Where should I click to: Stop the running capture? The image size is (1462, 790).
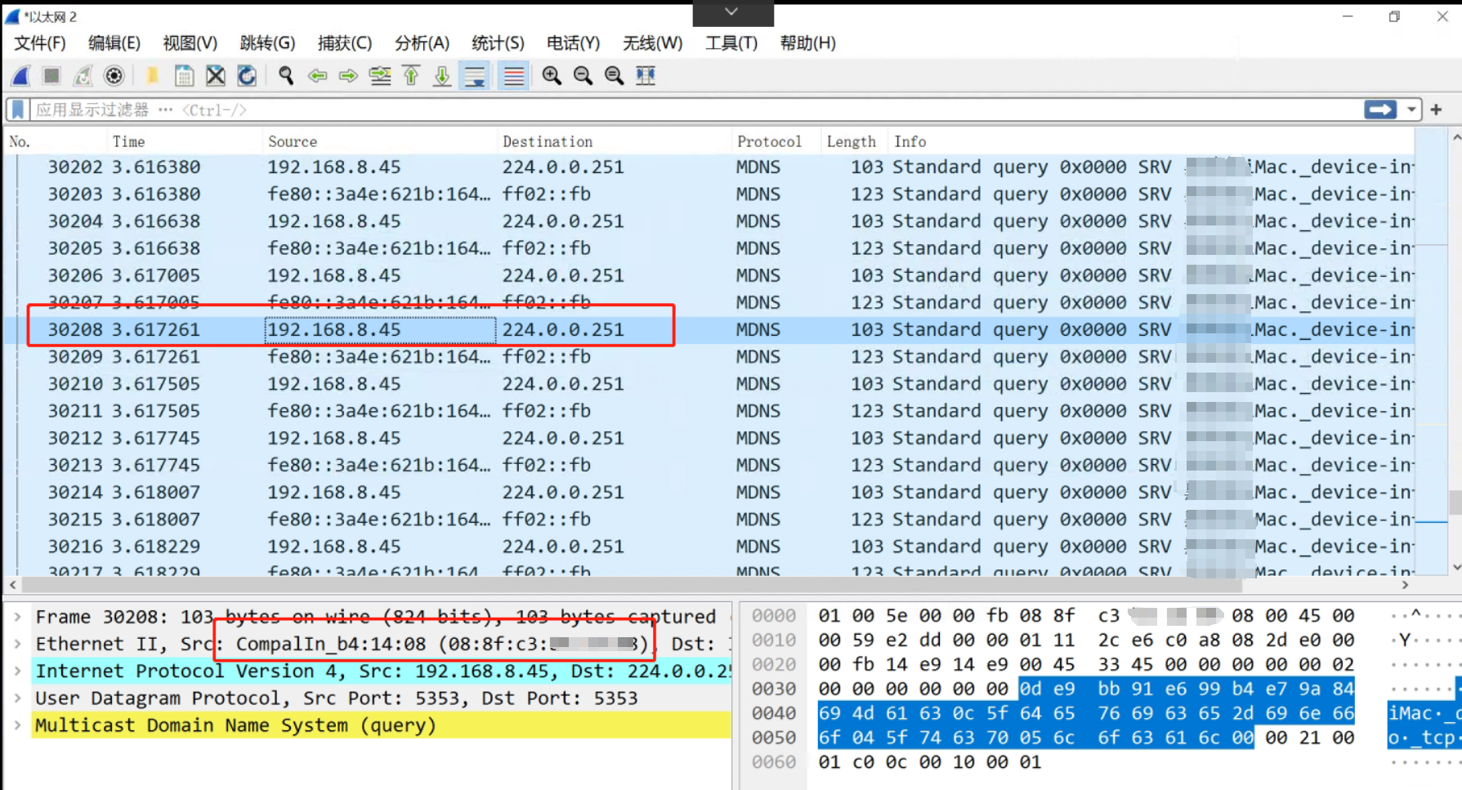coord(51,76)
